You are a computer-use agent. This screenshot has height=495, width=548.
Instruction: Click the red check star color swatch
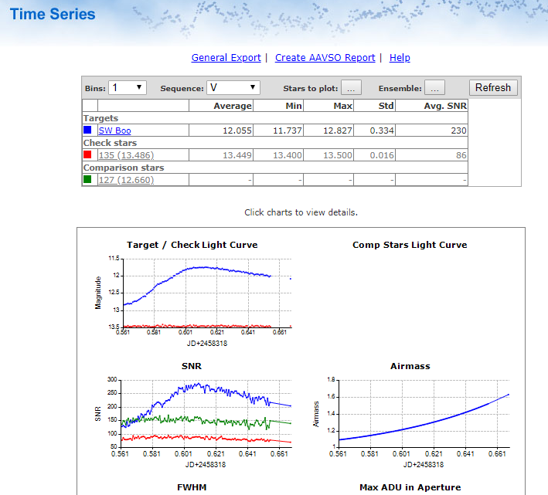[88, 155]
